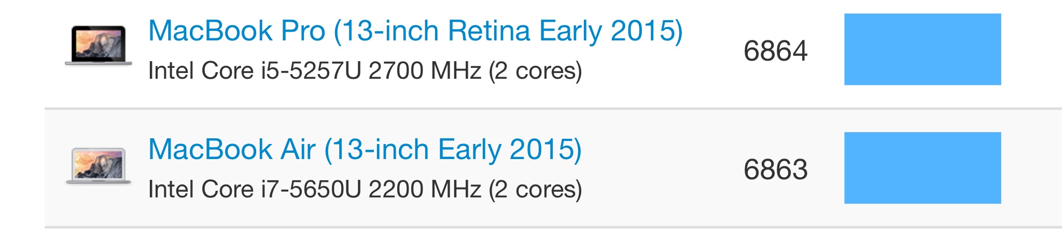Image resolution: width=1062 pixels, height=229 pixels.
Task: Click the 2700 MHz frequency text
Action: 425,71
